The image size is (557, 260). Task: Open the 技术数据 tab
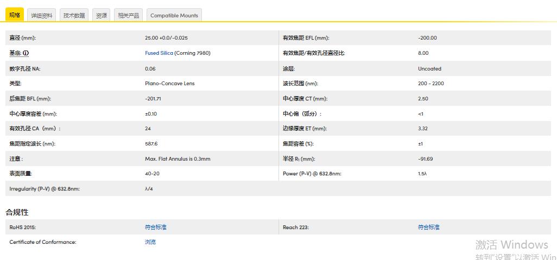pyautogui.click(x=74, y=15)
